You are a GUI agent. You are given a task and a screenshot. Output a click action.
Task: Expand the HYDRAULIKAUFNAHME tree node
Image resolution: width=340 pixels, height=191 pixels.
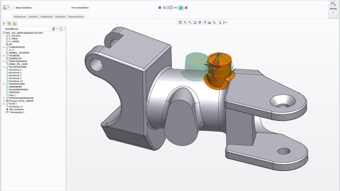pos(4,98)
